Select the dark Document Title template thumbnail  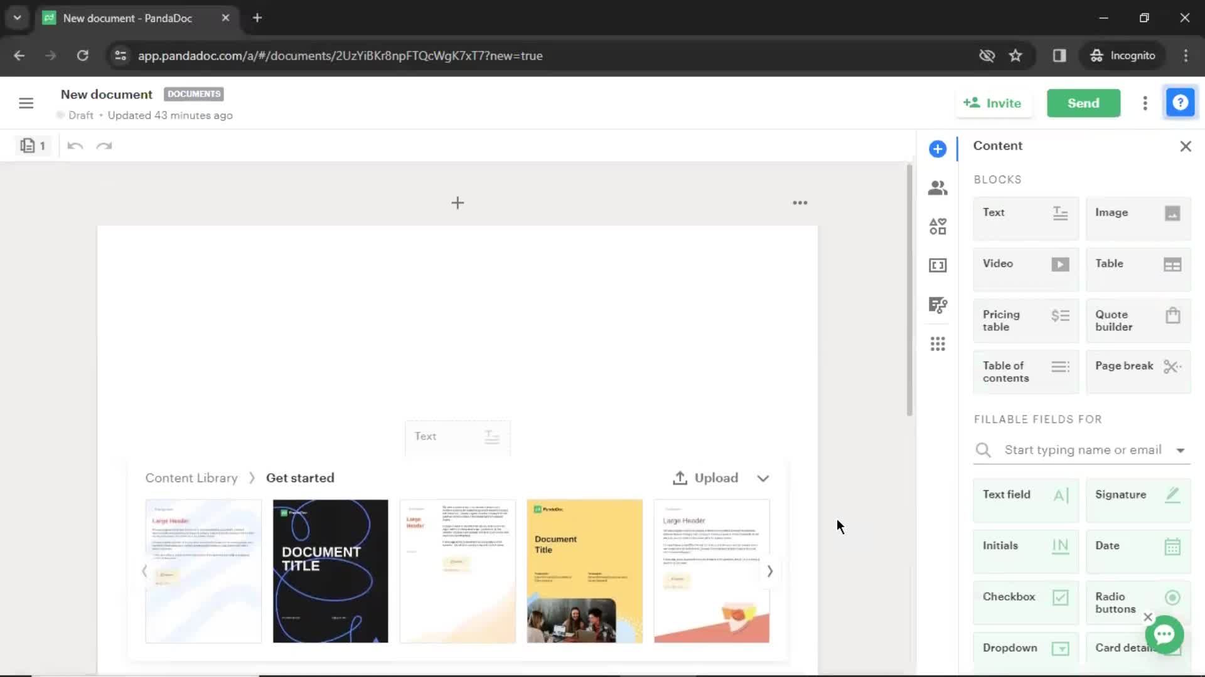tap(329, 570)
